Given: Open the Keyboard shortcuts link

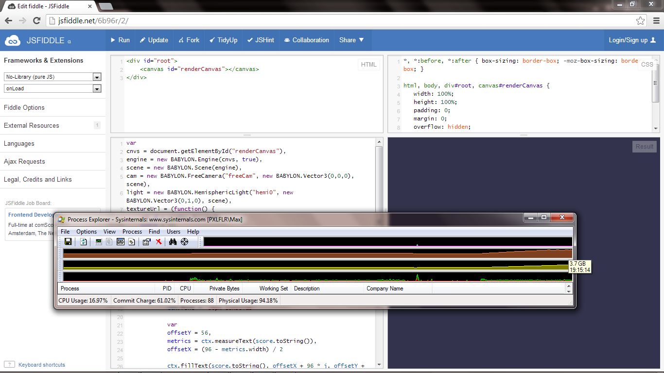Looking at the screenshot, I should (x=42, y=365).
